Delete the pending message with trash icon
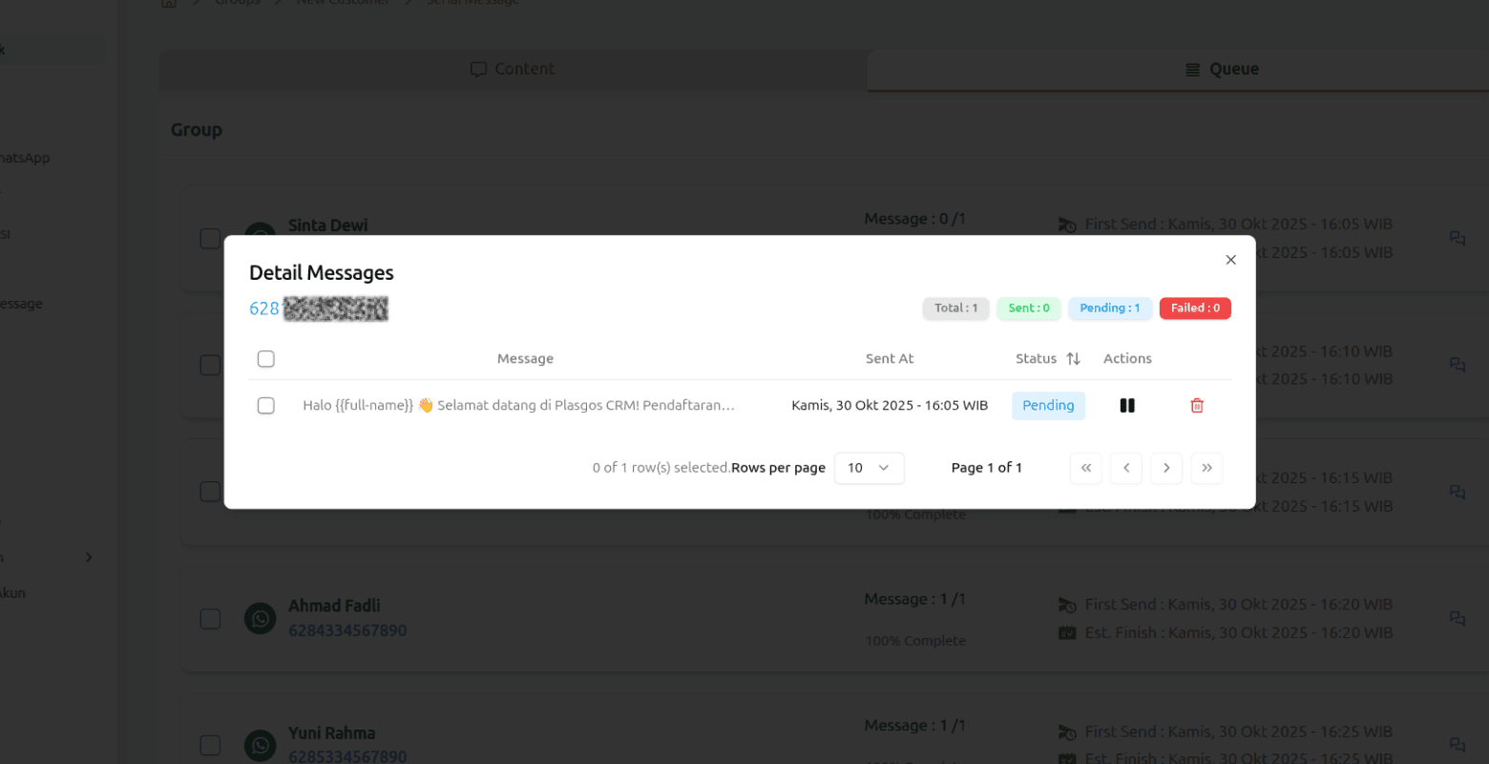This screenshot has width=1489, height=764. point(1197,406)
